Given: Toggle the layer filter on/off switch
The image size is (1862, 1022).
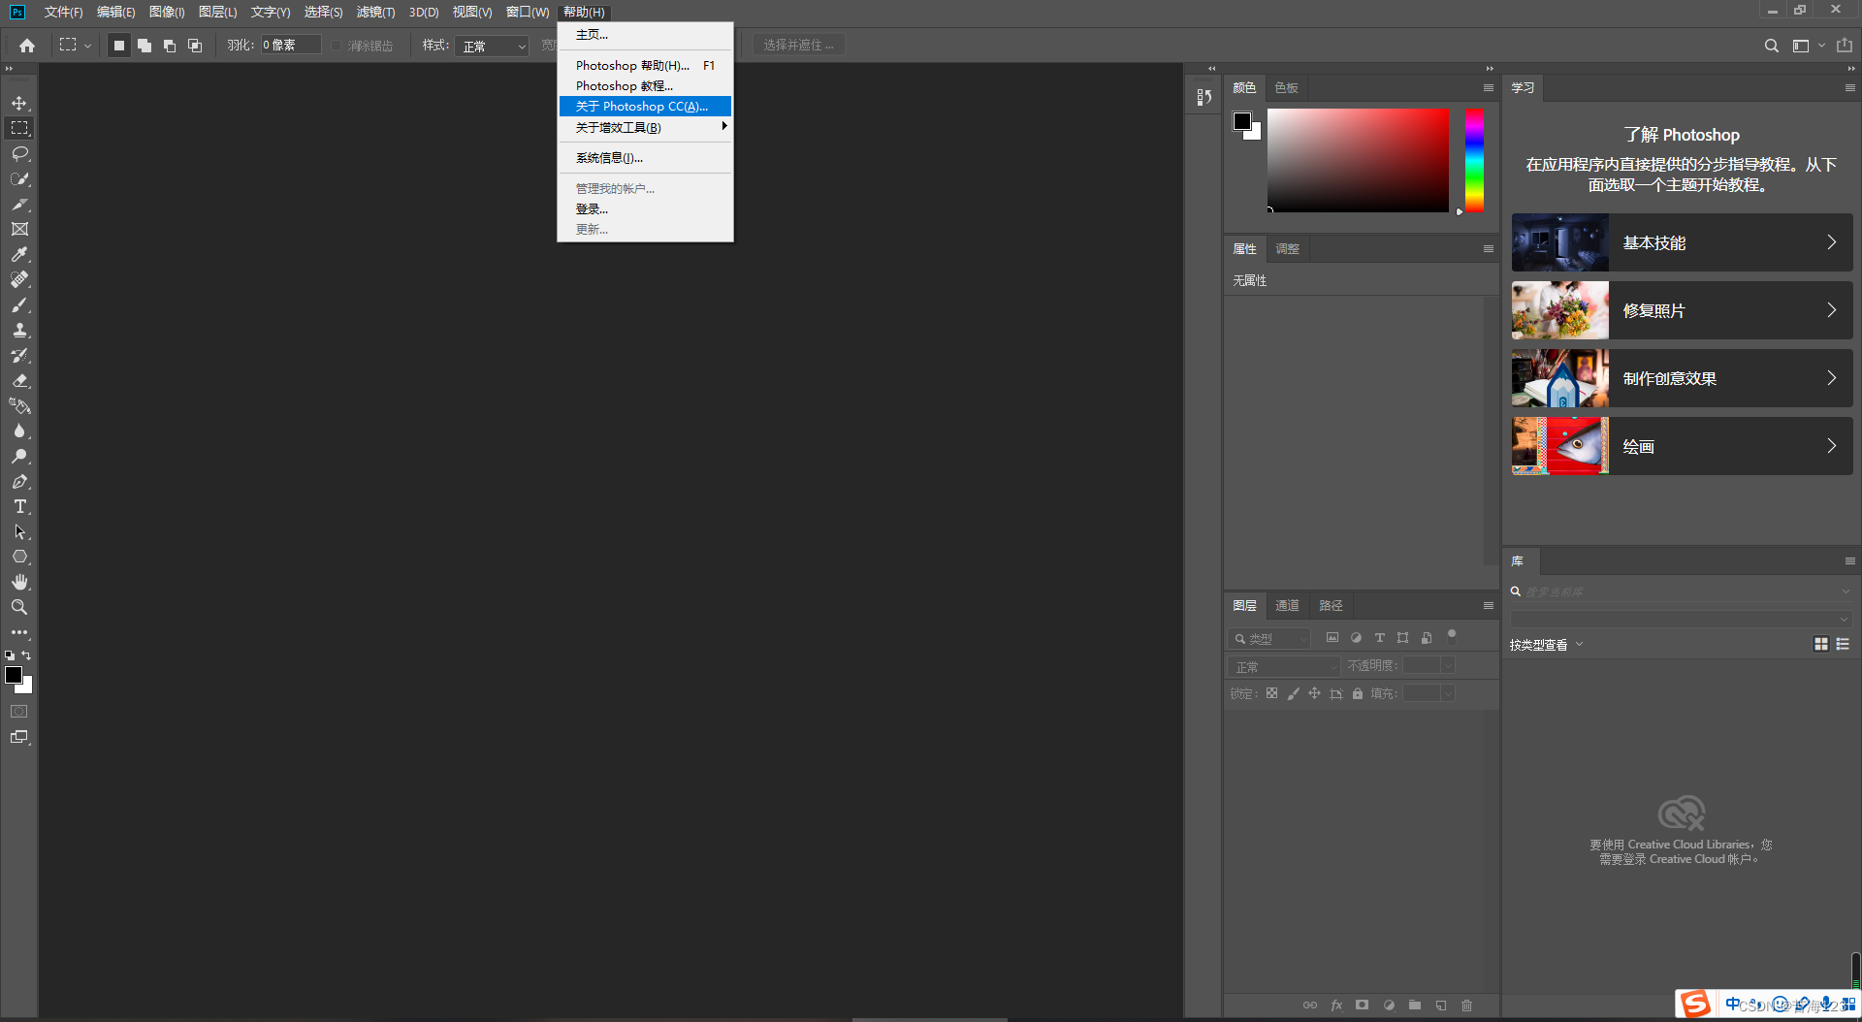Looking at the screenshot, I should pos(1452,636).
